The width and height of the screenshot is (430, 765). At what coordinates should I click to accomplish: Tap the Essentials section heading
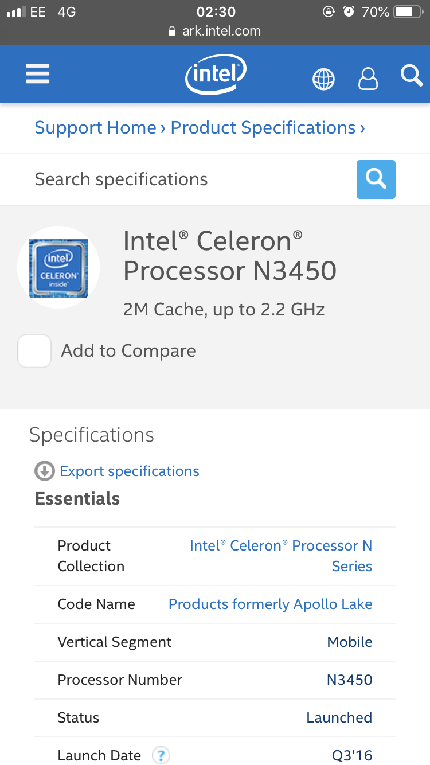(x=77, y=499)
